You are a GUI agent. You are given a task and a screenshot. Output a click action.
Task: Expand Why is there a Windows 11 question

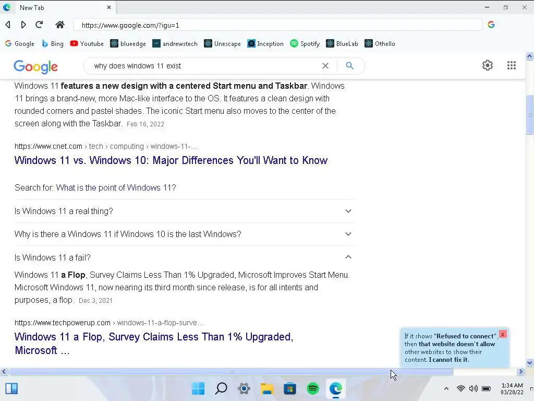184,234
